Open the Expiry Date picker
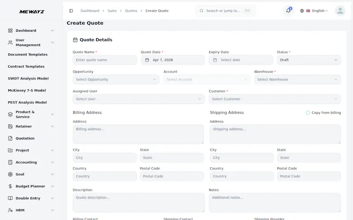Screen dimensions: 353x220 (241, 60)
